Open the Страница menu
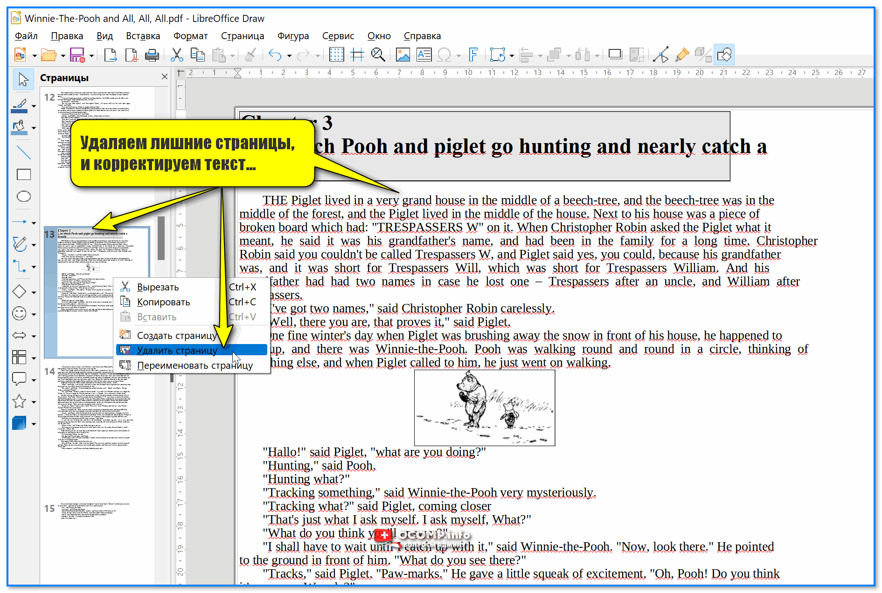882x593 pixels. [x=243, y=36]
